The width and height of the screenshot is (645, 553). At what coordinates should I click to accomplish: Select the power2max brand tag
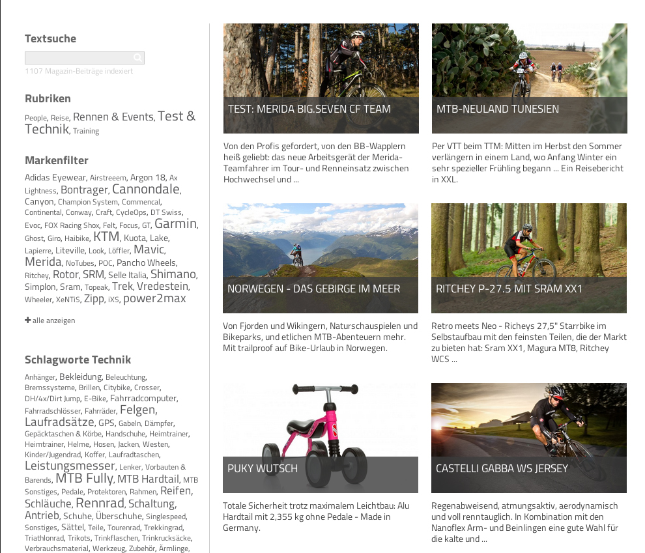click(154, 298)
